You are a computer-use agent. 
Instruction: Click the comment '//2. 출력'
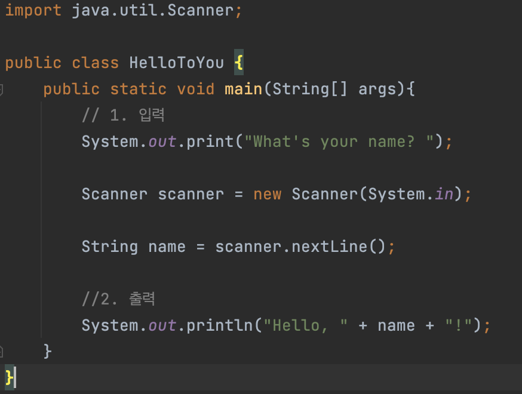click(118, 299)
